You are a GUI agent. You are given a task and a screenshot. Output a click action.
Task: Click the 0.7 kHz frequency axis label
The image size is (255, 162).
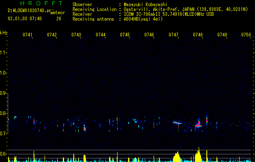tap(3, 134)
